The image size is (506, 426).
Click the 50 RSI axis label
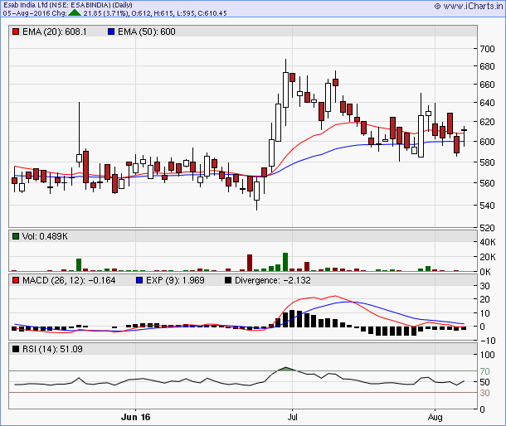(484, 382)
